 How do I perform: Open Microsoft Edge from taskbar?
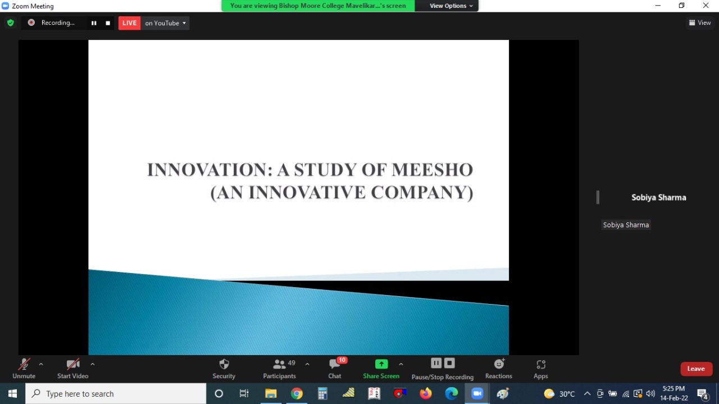[x=452, y=394]
